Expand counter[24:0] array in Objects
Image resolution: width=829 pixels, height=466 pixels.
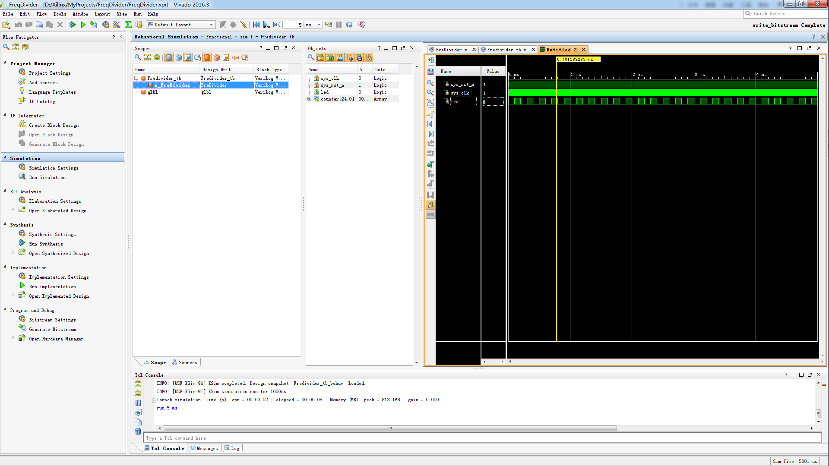[x=310, y=99]
